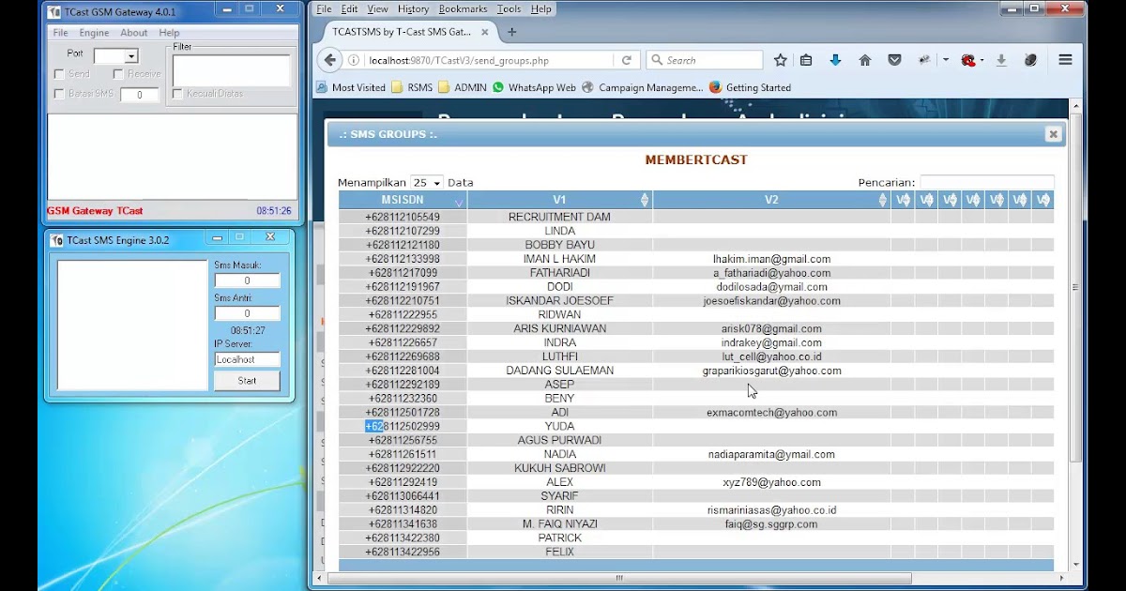
Task: Sort the table by V2 column
Action: coord(771,200)
